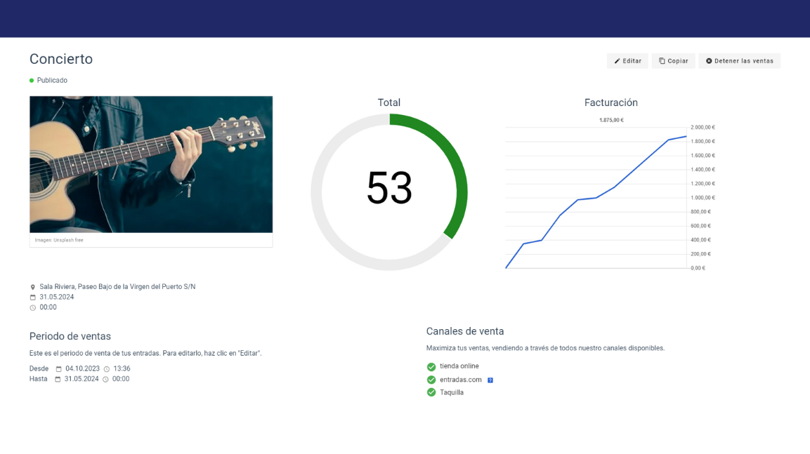Click the Concierto page title
This screenshot has width=810, height=454.
pos(61,59)
